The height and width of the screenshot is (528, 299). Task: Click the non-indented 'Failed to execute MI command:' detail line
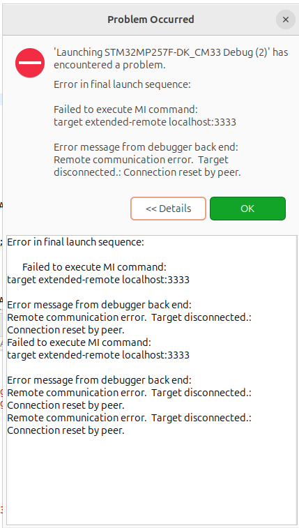pyautogui.click(x=79, y=342)
